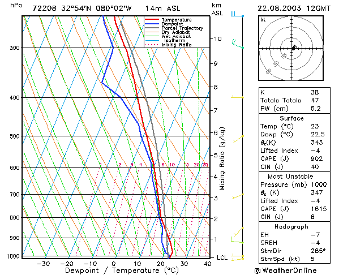Click the '14m ASL' elevation text
Viewport: 356px width, 275px height.
coord(162,8)
